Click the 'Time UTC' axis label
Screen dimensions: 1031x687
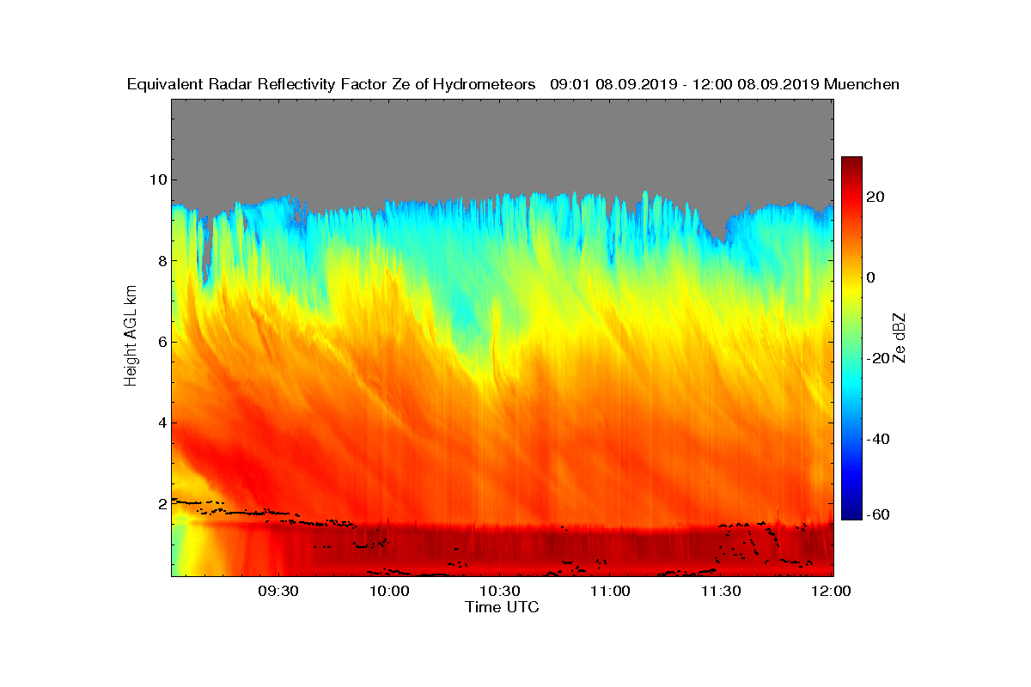503,607
